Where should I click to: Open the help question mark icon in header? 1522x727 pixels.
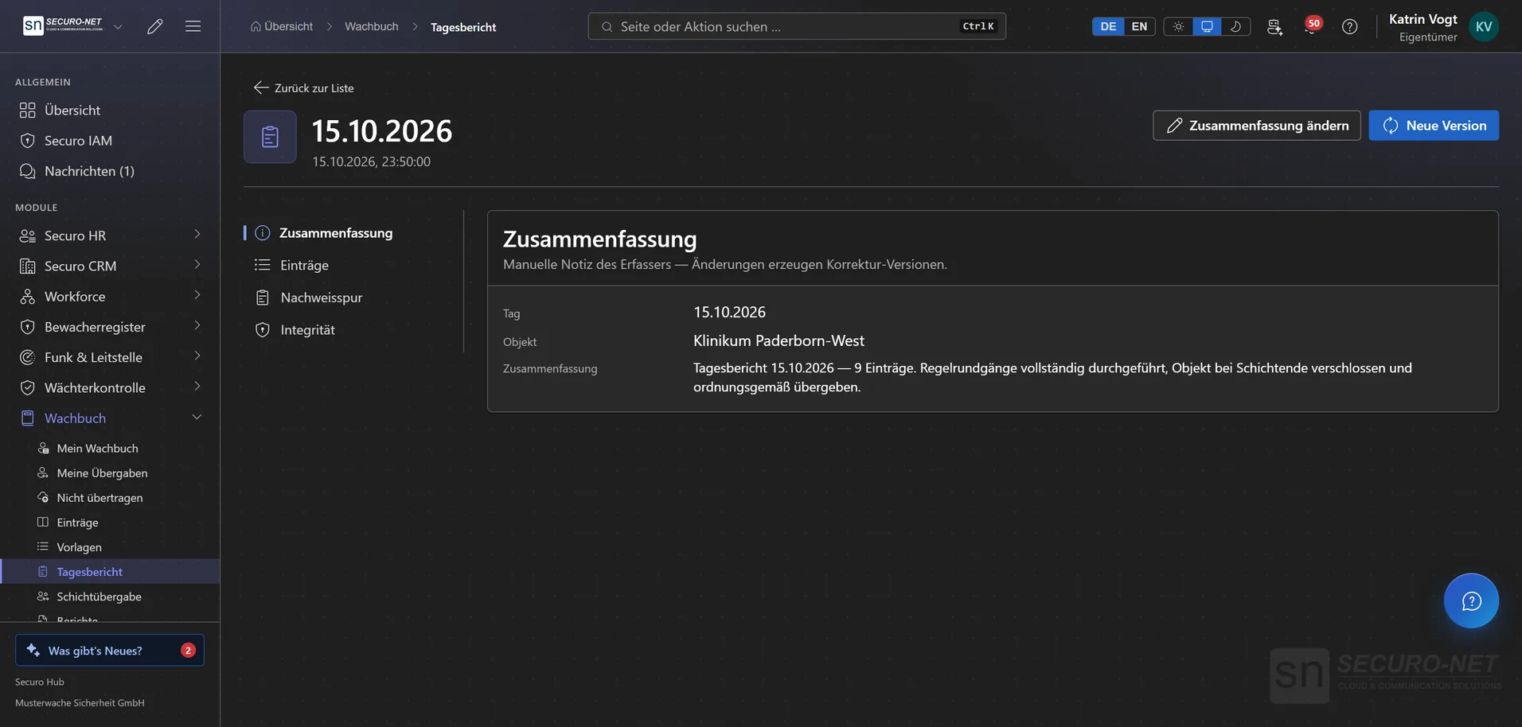point(1349,26)
